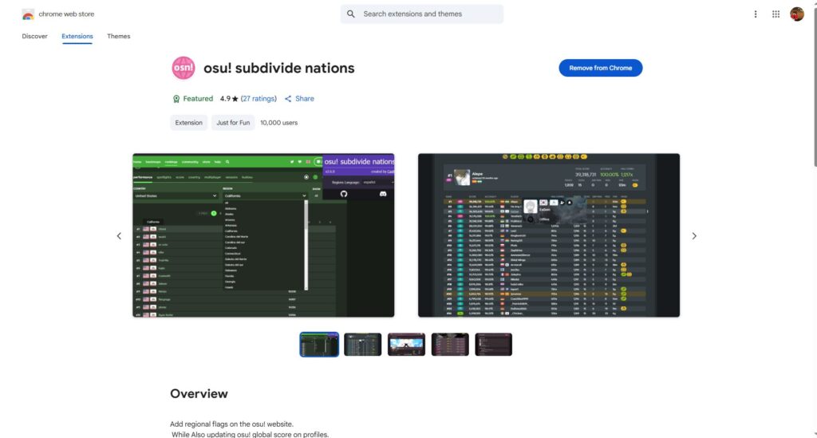Screen dimensions: 817x438
Task: Open the Google apps grid
Action: (x=776, y=14)
